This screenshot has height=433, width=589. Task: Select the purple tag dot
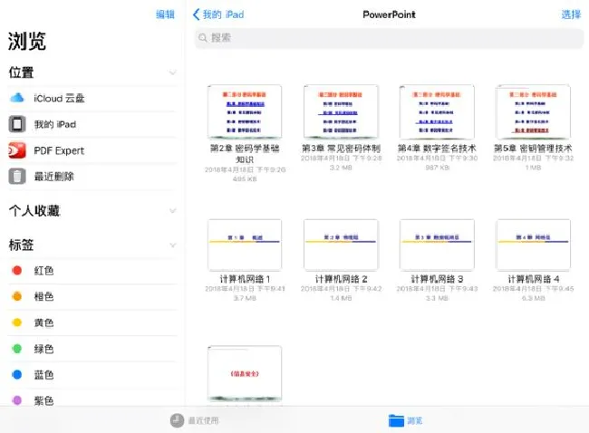tap(17, 400)
